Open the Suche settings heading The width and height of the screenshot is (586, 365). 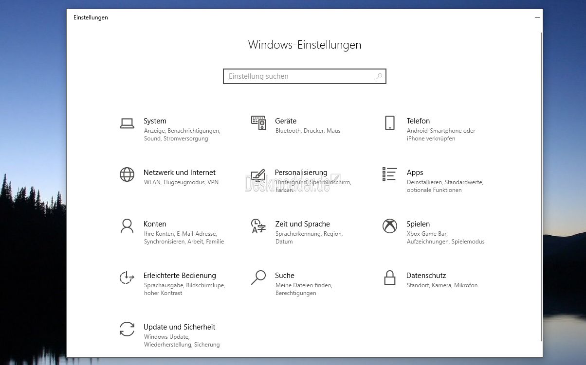tap(285, 276)
